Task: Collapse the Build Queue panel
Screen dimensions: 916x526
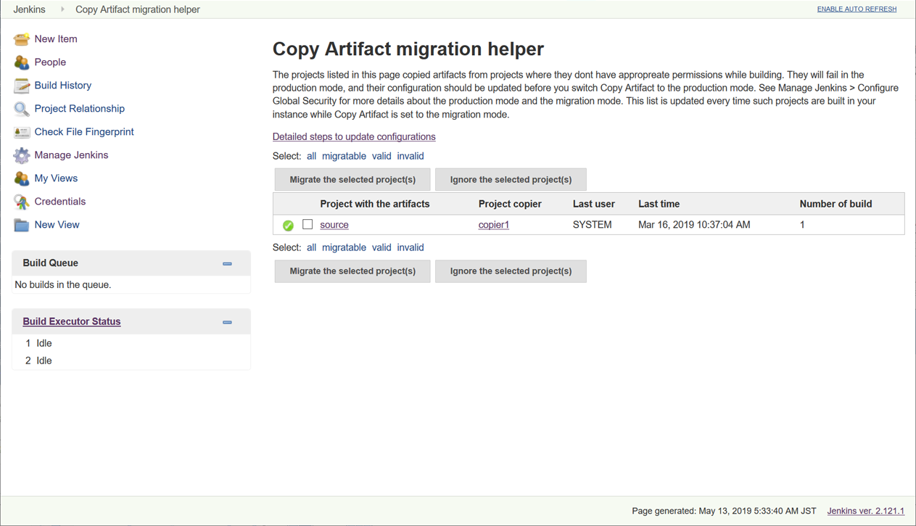Action: [x=227, y=264]
